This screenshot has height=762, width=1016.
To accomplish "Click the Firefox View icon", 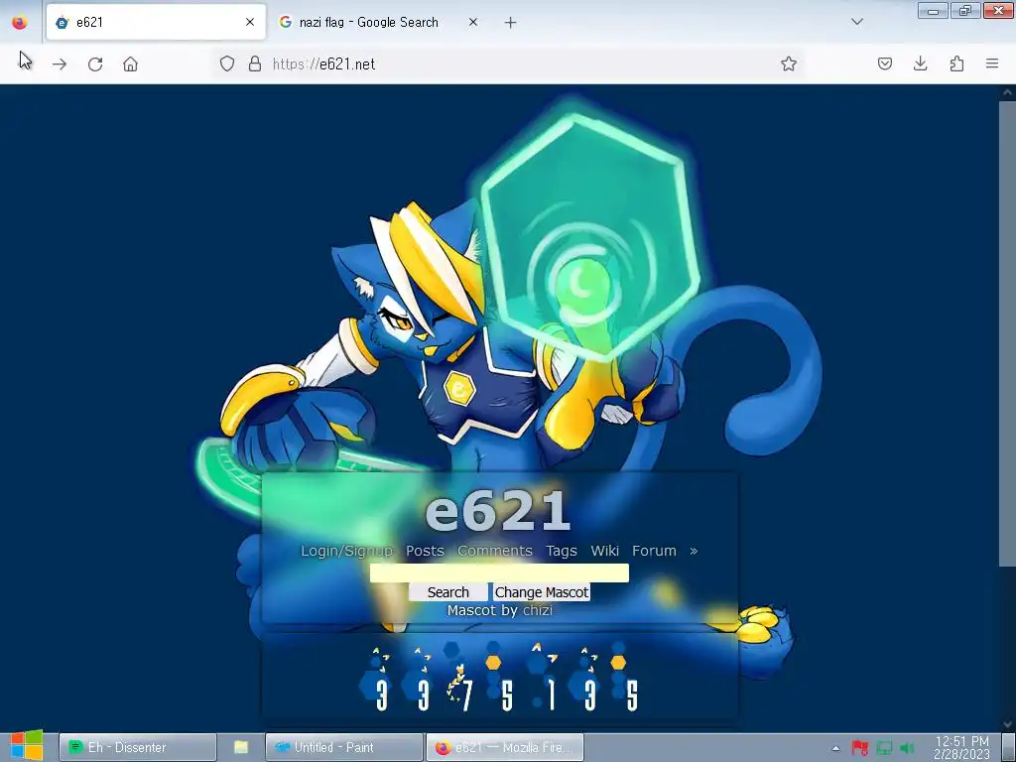I will pos(20,22).
